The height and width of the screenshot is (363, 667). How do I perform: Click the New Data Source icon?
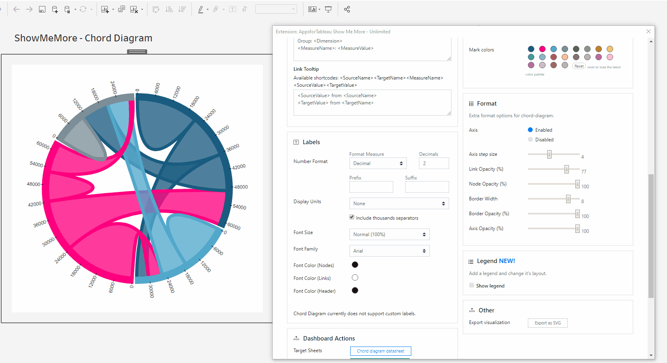tap(55, 9)
